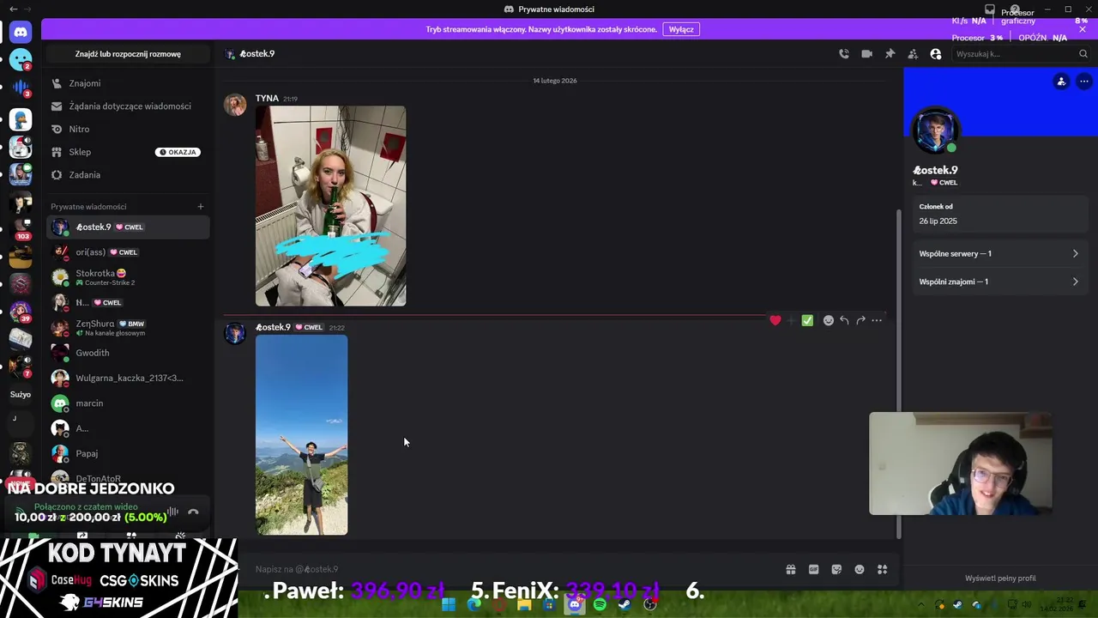Open more options for hovered message

click(877, 320)
